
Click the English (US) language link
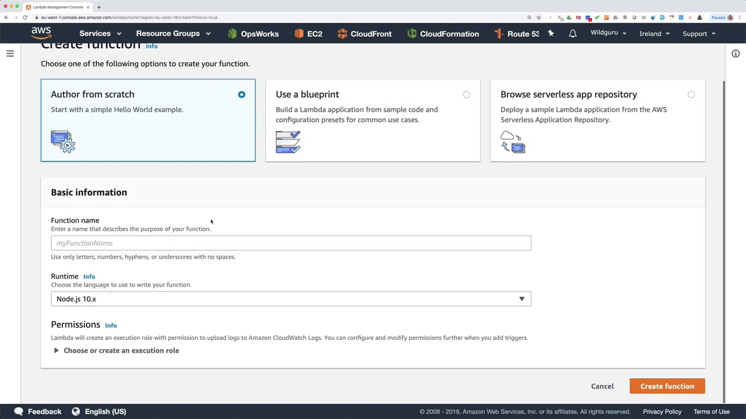click(x=105, y=411)
